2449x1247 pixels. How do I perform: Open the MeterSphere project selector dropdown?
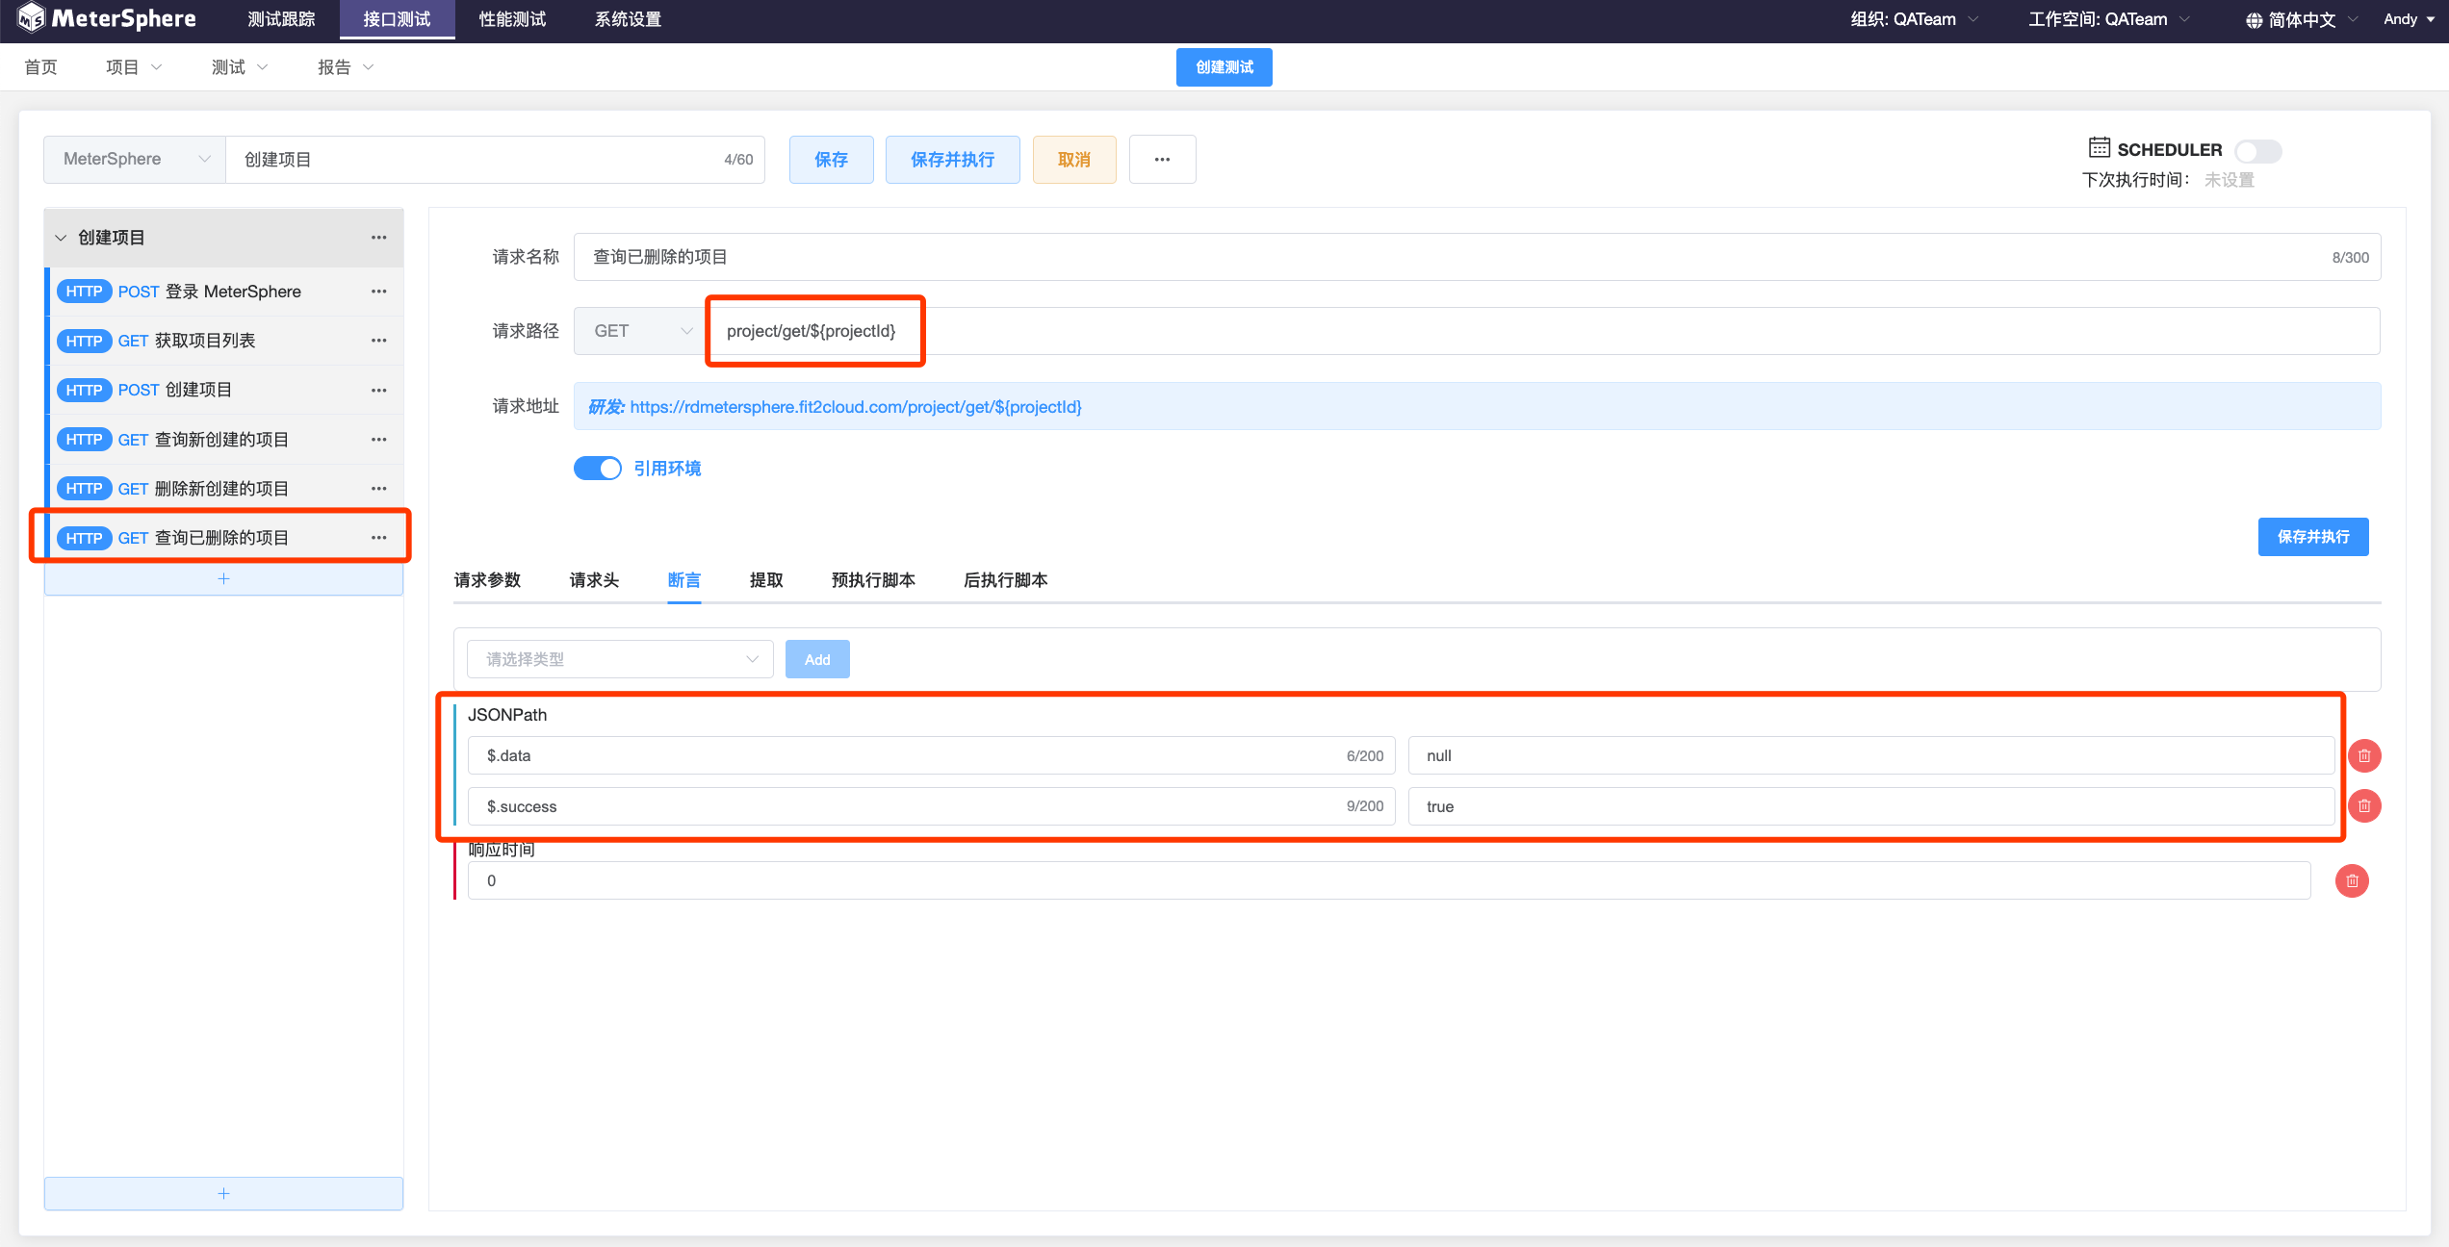click(x=135, y=160)
